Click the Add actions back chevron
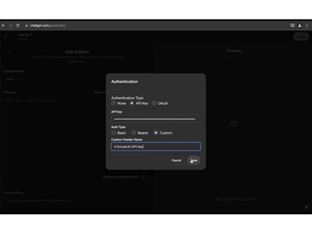This screenshot has height=234, width=312. click(x=9, y=52)
